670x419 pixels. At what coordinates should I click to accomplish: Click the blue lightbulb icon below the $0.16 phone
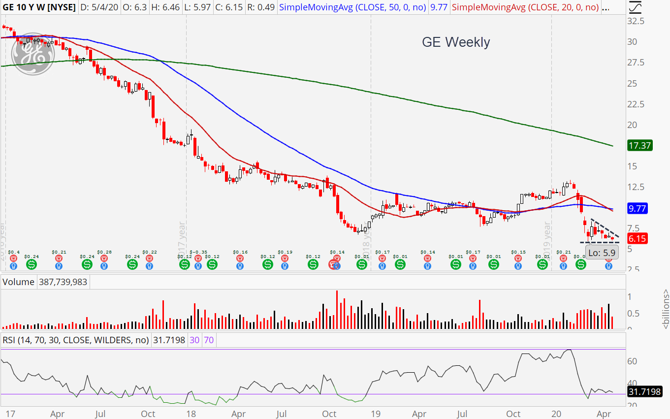pos(240,266)
